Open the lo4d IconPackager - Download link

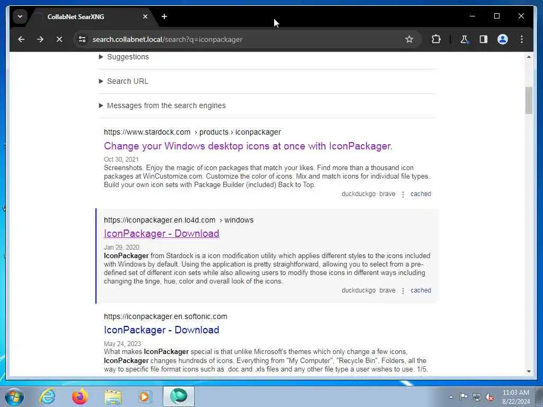(161, 234)
